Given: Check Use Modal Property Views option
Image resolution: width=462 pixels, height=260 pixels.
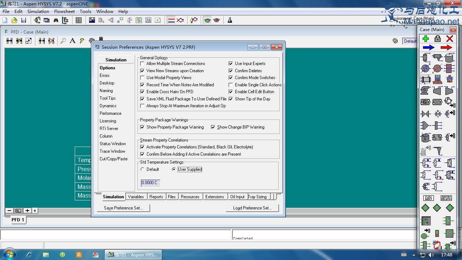Looking at the screenshot, I should click(142, 78).
